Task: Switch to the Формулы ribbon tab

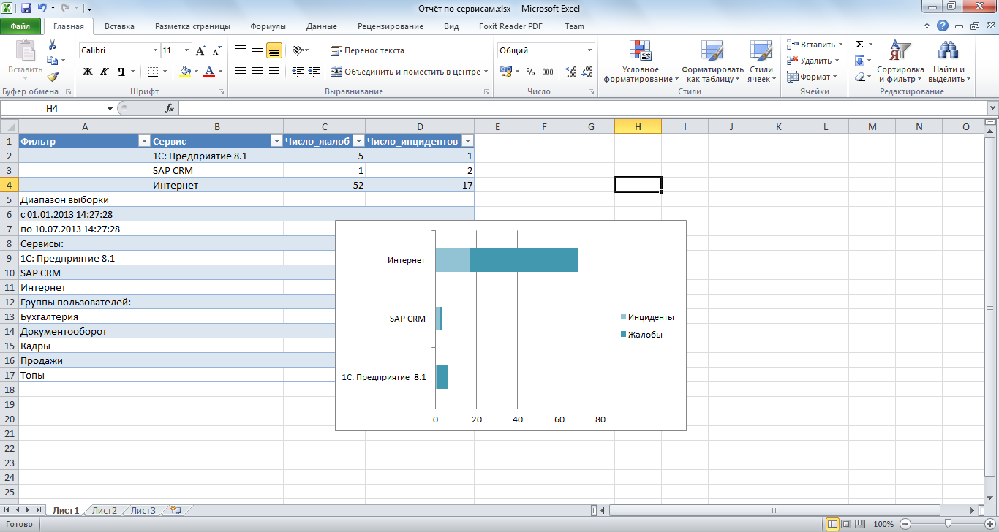Action: pos(268,26)
